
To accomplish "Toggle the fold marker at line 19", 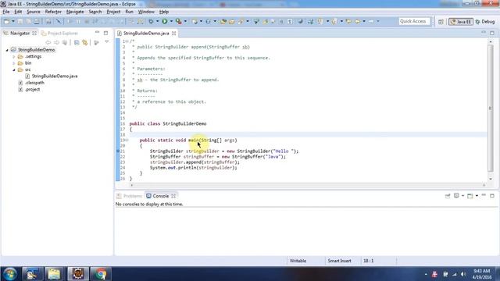I will click(x=127, y=140).
